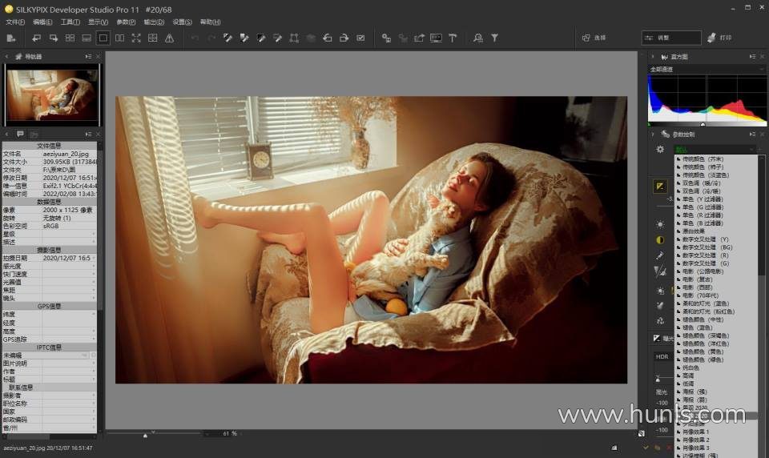Toggle the highlight/shadow warning triangle icon
Viewport: 769px width, 458px height.
pos(170,38)
